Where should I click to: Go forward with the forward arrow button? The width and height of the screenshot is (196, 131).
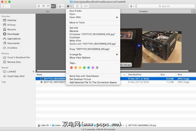[8, 6]
